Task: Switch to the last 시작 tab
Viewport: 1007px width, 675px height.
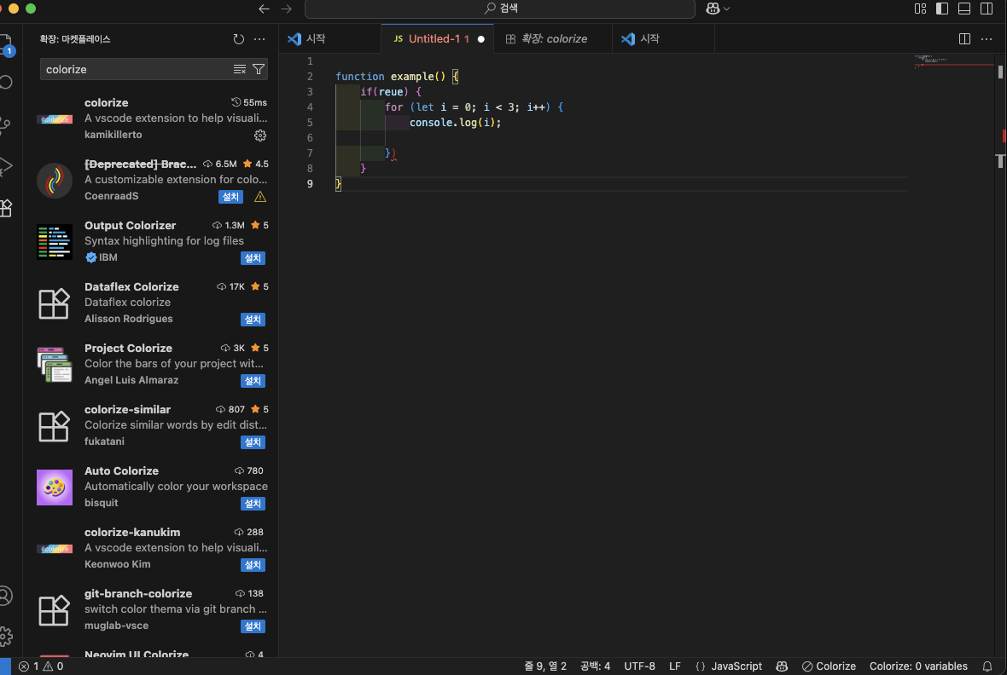Action: (663, 39)
